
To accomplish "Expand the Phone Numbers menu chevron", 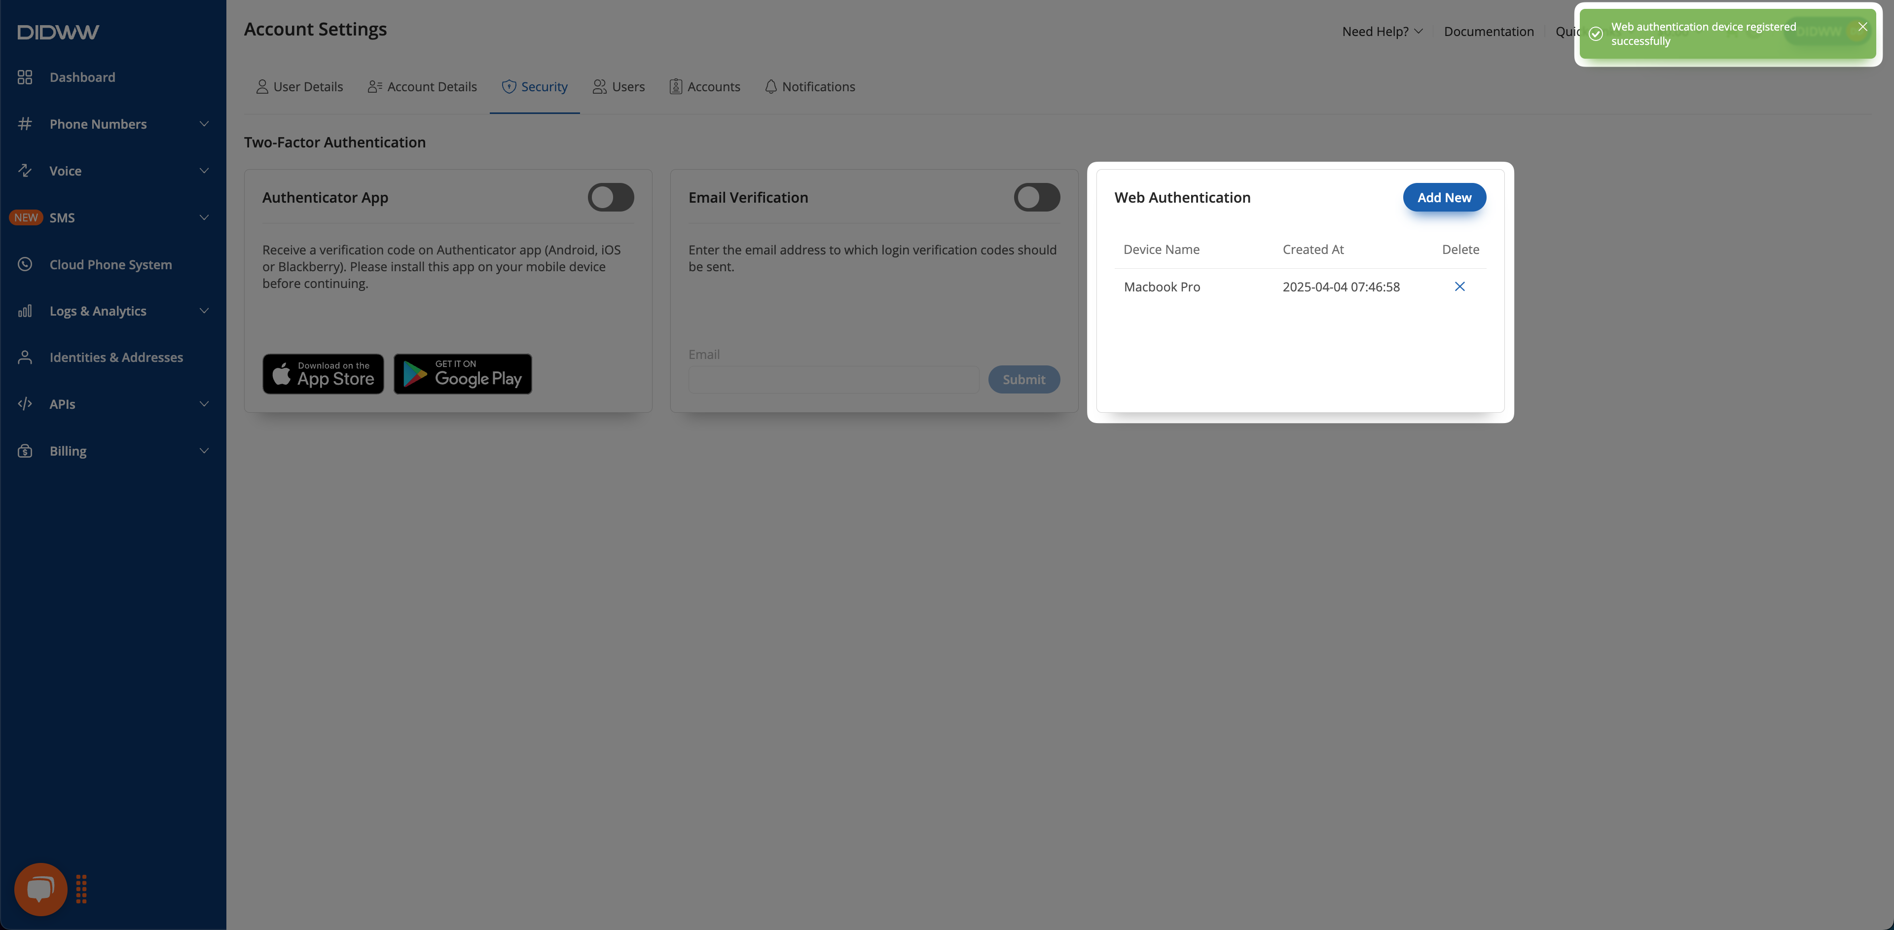I will pyautogui.click(x=204, y=123).
